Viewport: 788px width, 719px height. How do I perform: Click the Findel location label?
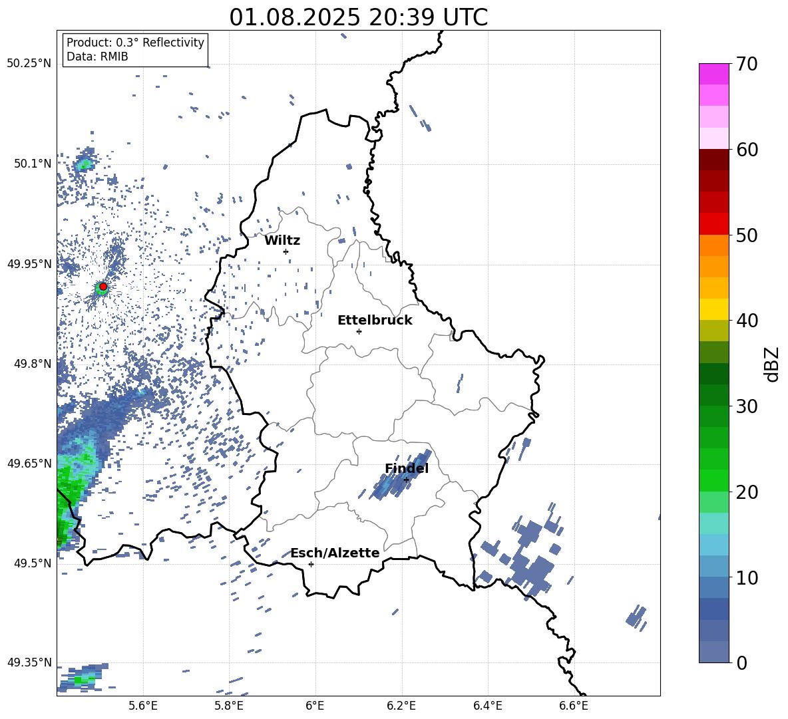point(407,468)
